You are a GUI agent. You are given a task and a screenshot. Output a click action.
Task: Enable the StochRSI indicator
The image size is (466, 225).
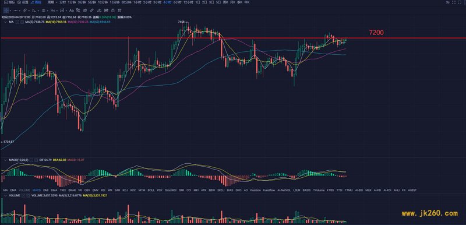(170, 190)
